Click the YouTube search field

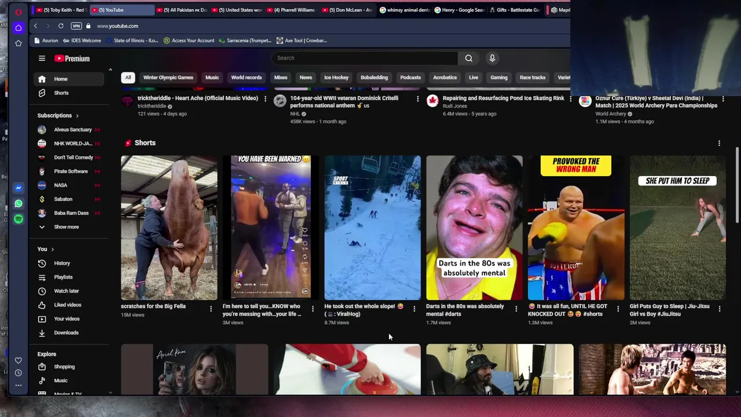coord(365,58)
